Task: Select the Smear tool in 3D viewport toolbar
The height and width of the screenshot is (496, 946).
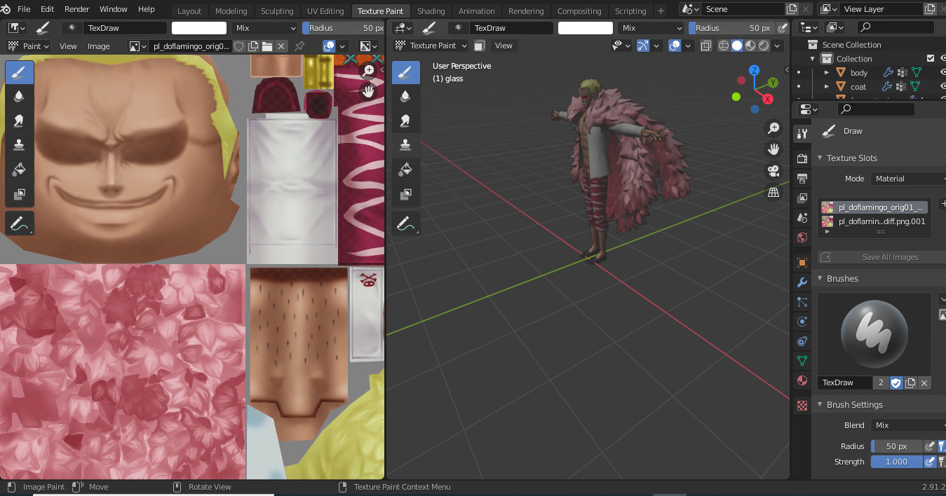Action: (x=405, y=121)
